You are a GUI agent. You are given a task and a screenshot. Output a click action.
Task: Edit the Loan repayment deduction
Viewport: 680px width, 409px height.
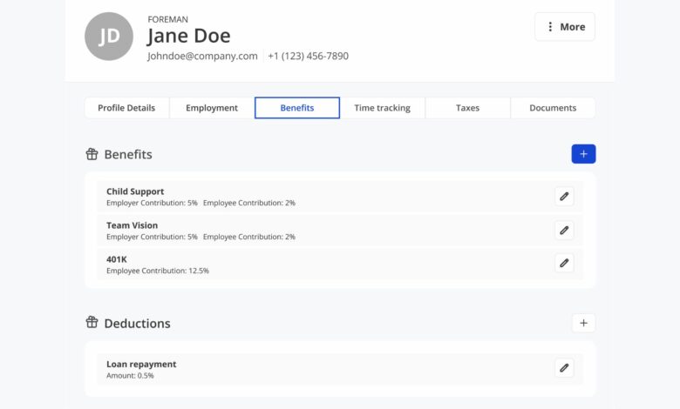click(x=564, y=368)
